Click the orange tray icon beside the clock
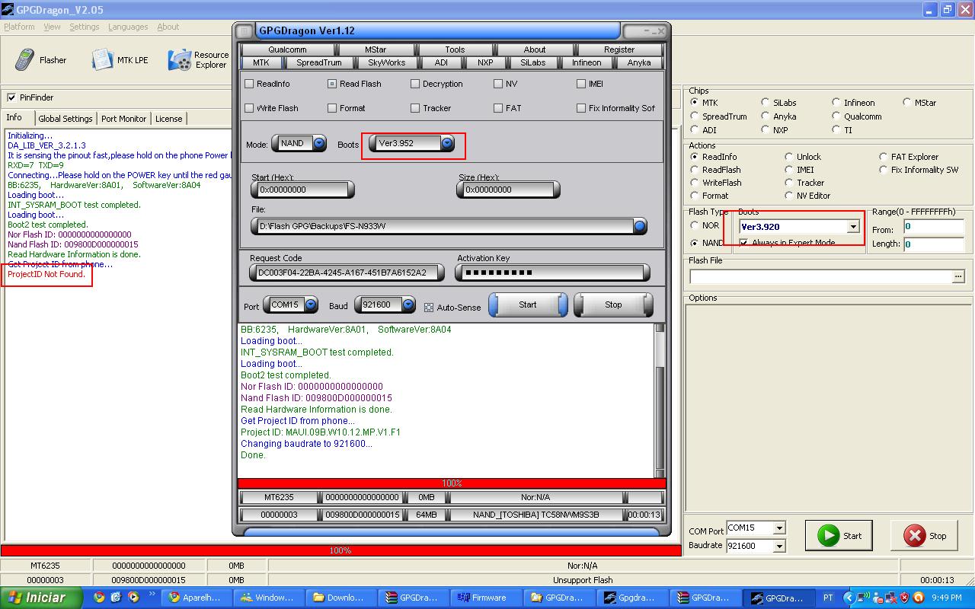 [x=919, y=598]
